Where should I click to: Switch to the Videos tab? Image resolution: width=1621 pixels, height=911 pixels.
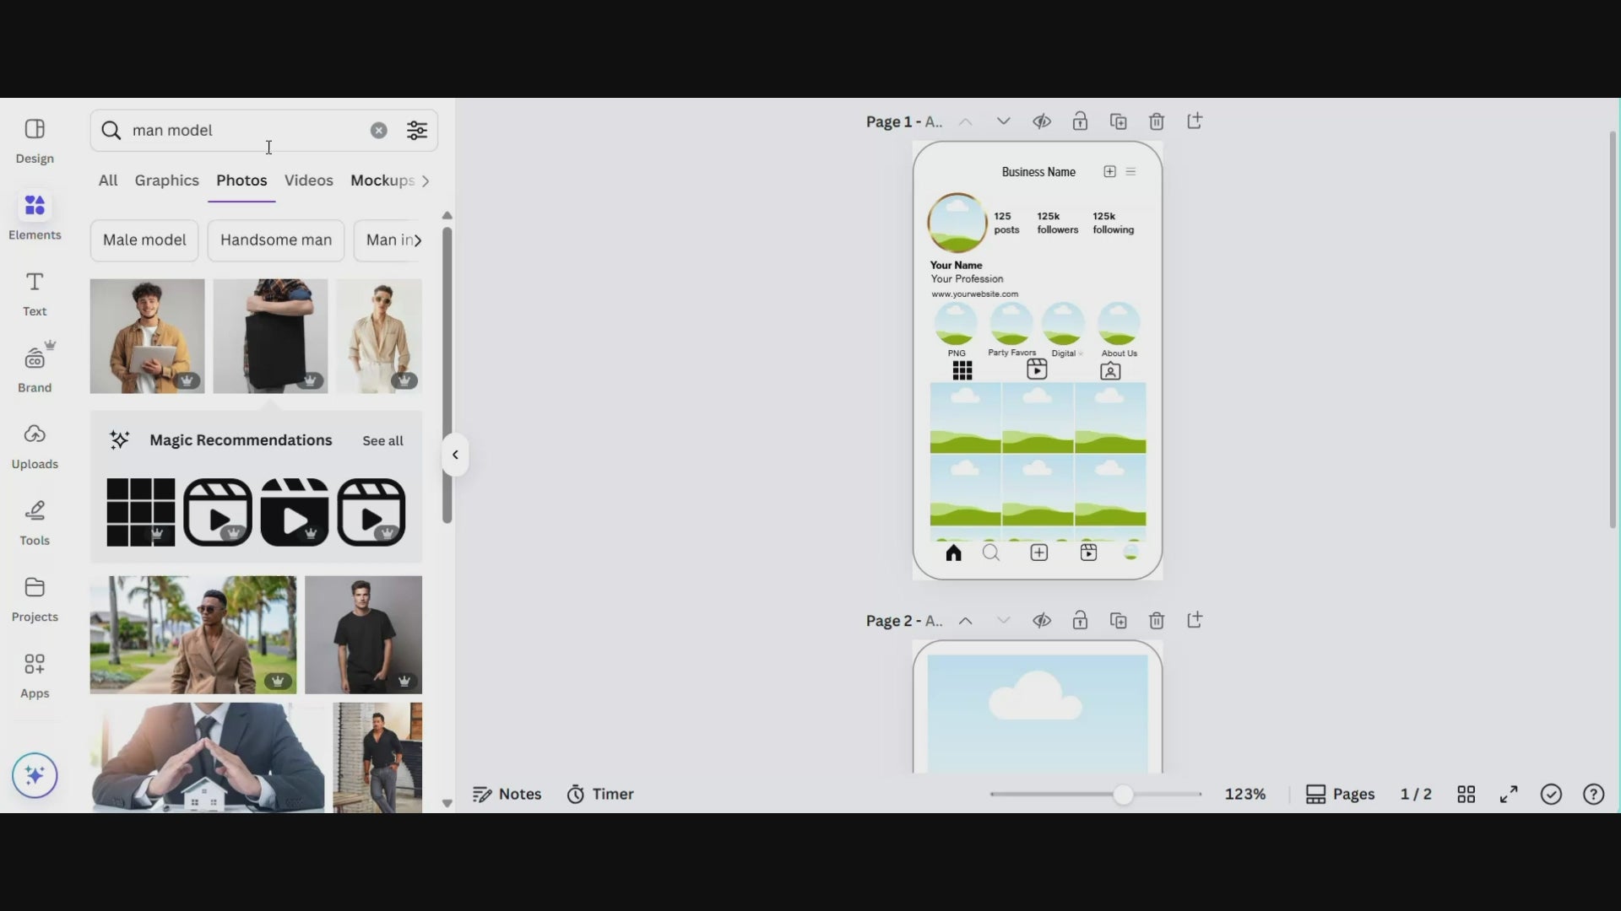(308, 181)
